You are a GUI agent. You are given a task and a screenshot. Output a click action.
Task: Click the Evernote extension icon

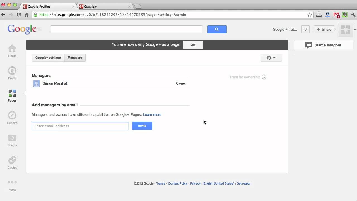(345, 15)
